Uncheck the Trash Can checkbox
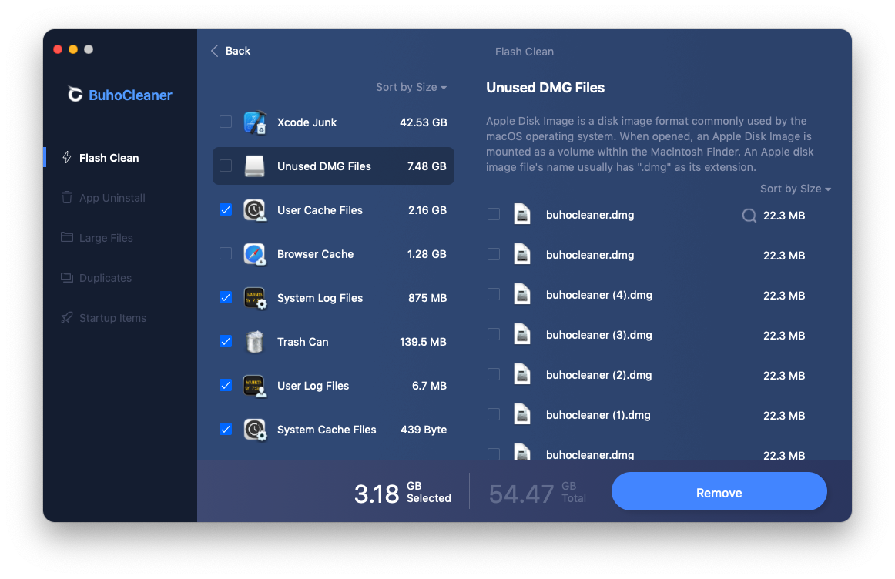This screenshot has height=579, width=895. [x=226, y=341]
